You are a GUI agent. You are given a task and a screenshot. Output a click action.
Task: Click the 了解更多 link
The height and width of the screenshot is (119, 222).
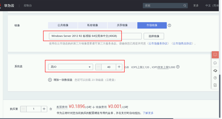148,113
